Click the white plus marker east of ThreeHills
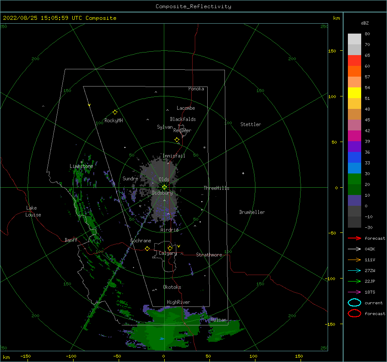This screenshot has height=362, width=387. (243, 173)
